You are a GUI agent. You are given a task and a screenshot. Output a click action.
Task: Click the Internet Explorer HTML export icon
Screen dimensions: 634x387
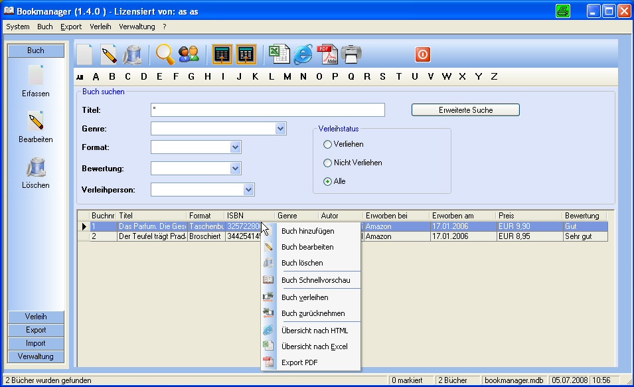[303, 54]
